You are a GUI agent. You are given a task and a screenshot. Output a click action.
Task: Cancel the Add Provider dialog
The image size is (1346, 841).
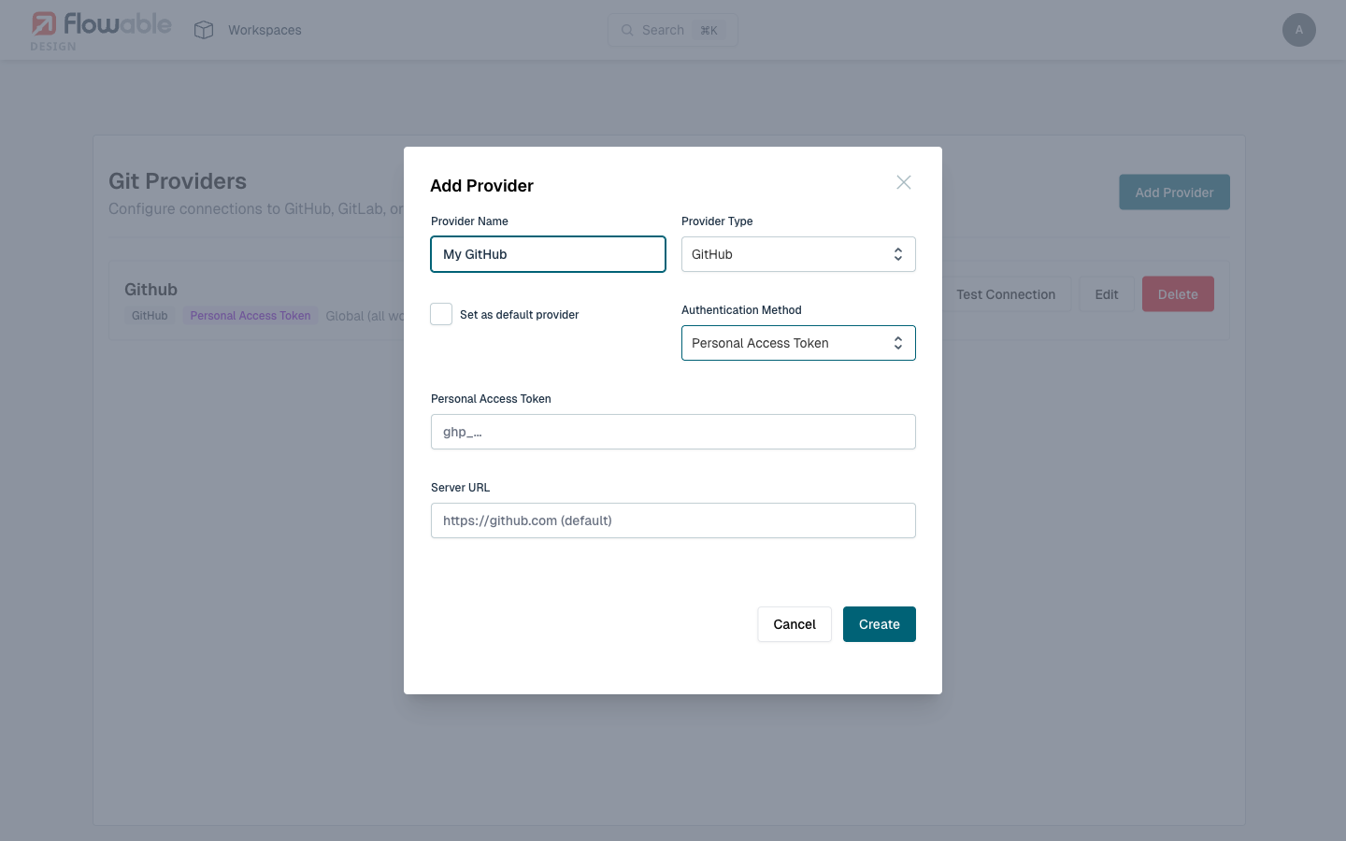pyautogui.click(x=795, y=624)
